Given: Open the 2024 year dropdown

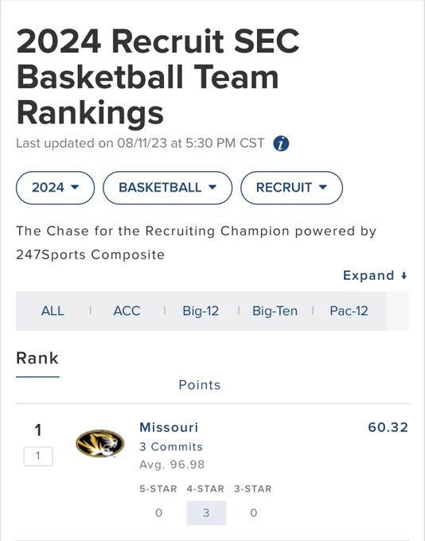Looking at the screenshot, I should (x=55, y=188).
